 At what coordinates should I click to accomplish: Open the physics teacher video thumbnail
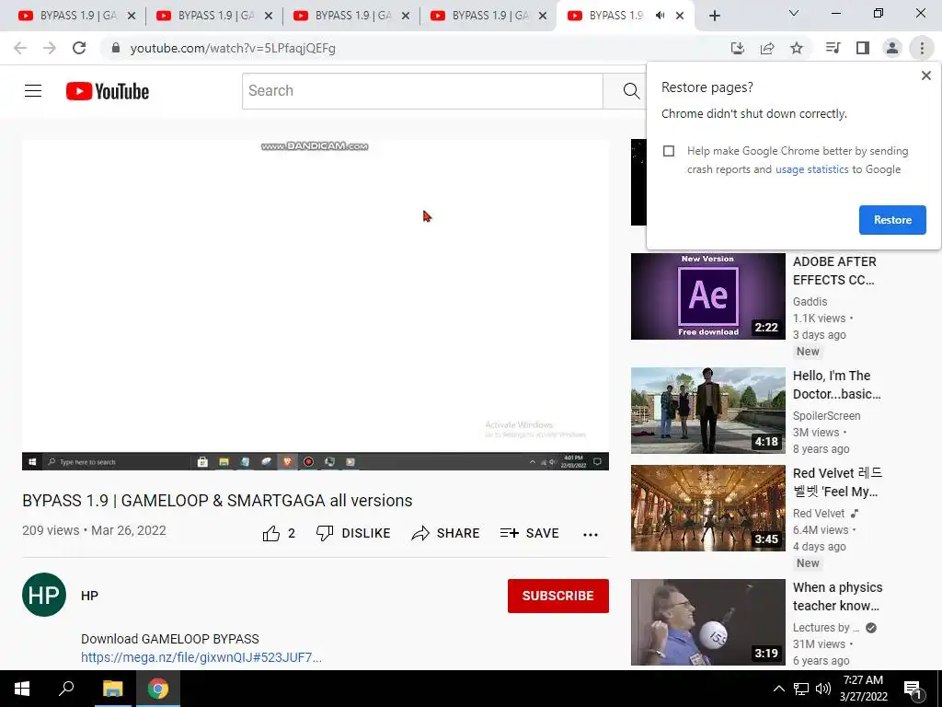(x=707, y=622)
